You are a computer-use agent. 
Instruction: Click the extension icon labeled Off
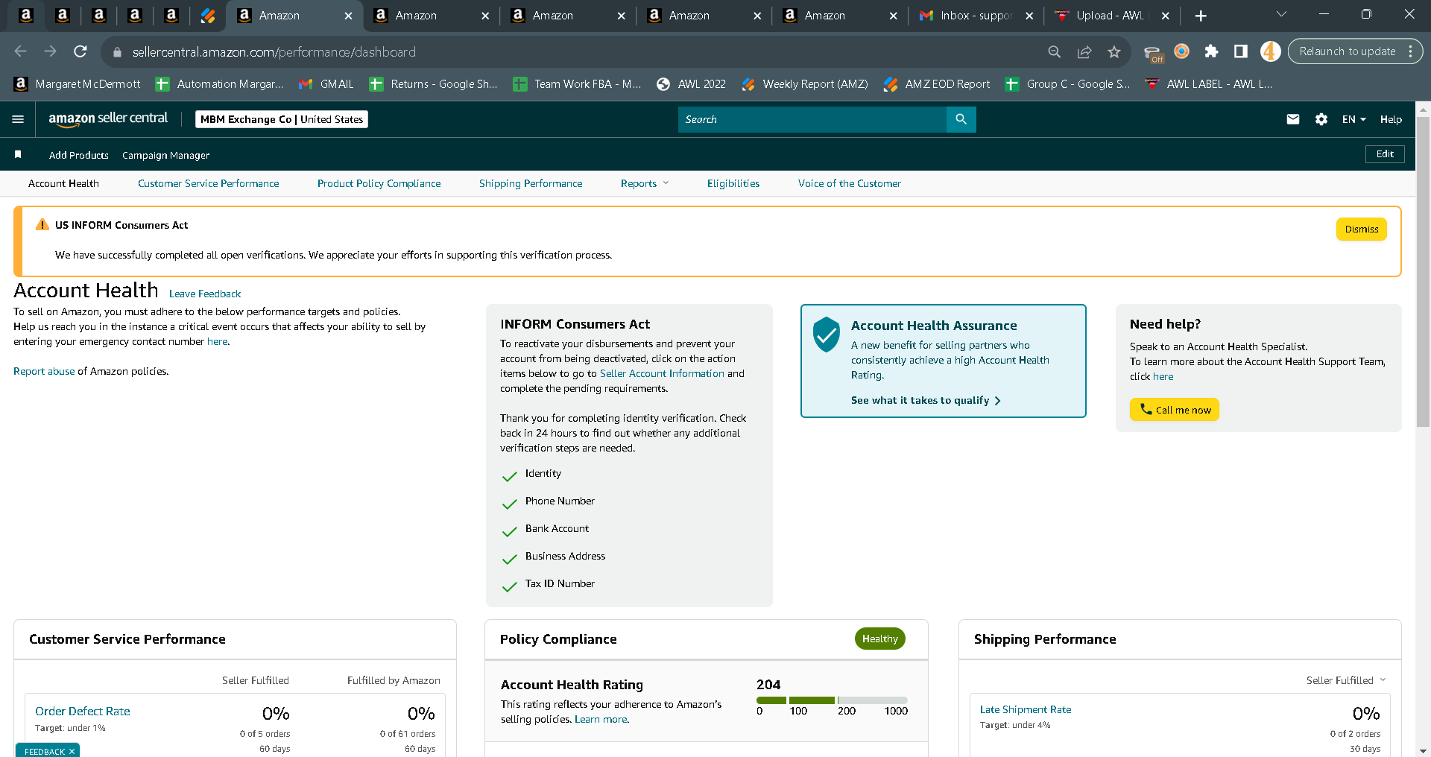point(1153,54)
